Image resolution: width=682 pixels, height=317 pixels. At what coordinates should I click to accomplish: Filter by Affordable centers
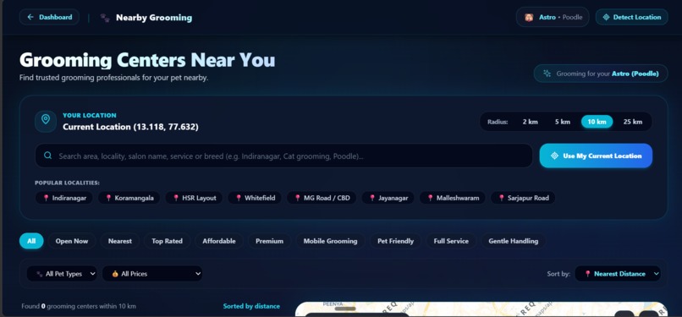point(219,241)
